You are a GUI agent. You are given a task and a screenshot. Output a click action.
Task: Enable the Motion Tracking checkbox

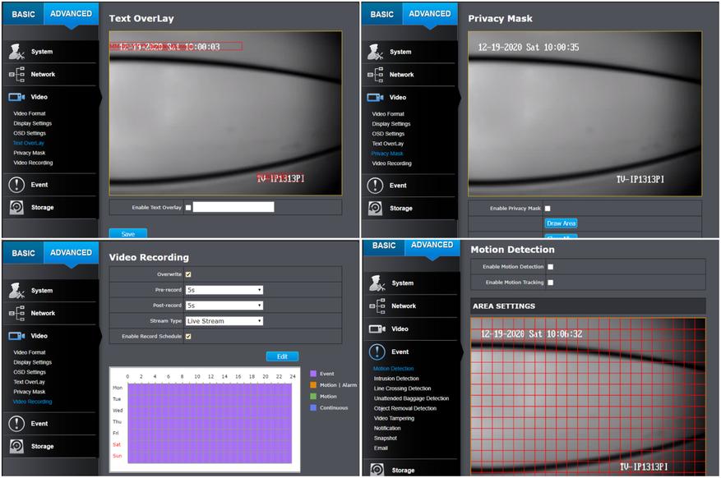[550, 283]
